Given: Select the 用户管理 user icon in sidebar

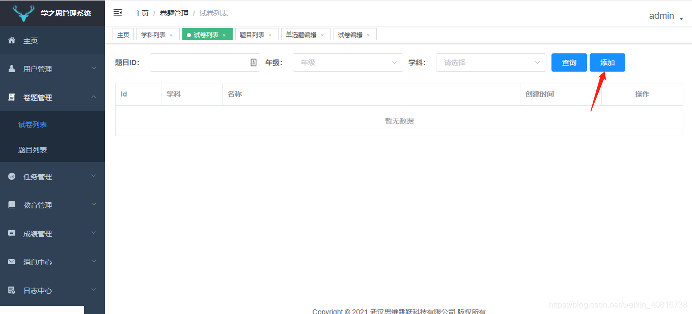Looking at the screenshot, I should [11, 68].
